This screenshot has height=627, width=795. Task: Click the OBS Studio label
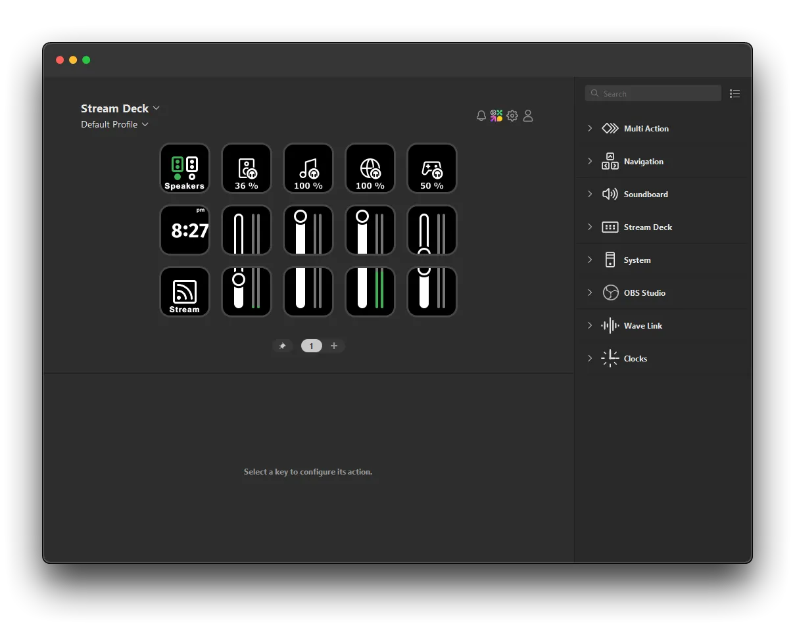pyautogui.click(x=644, y=293)
